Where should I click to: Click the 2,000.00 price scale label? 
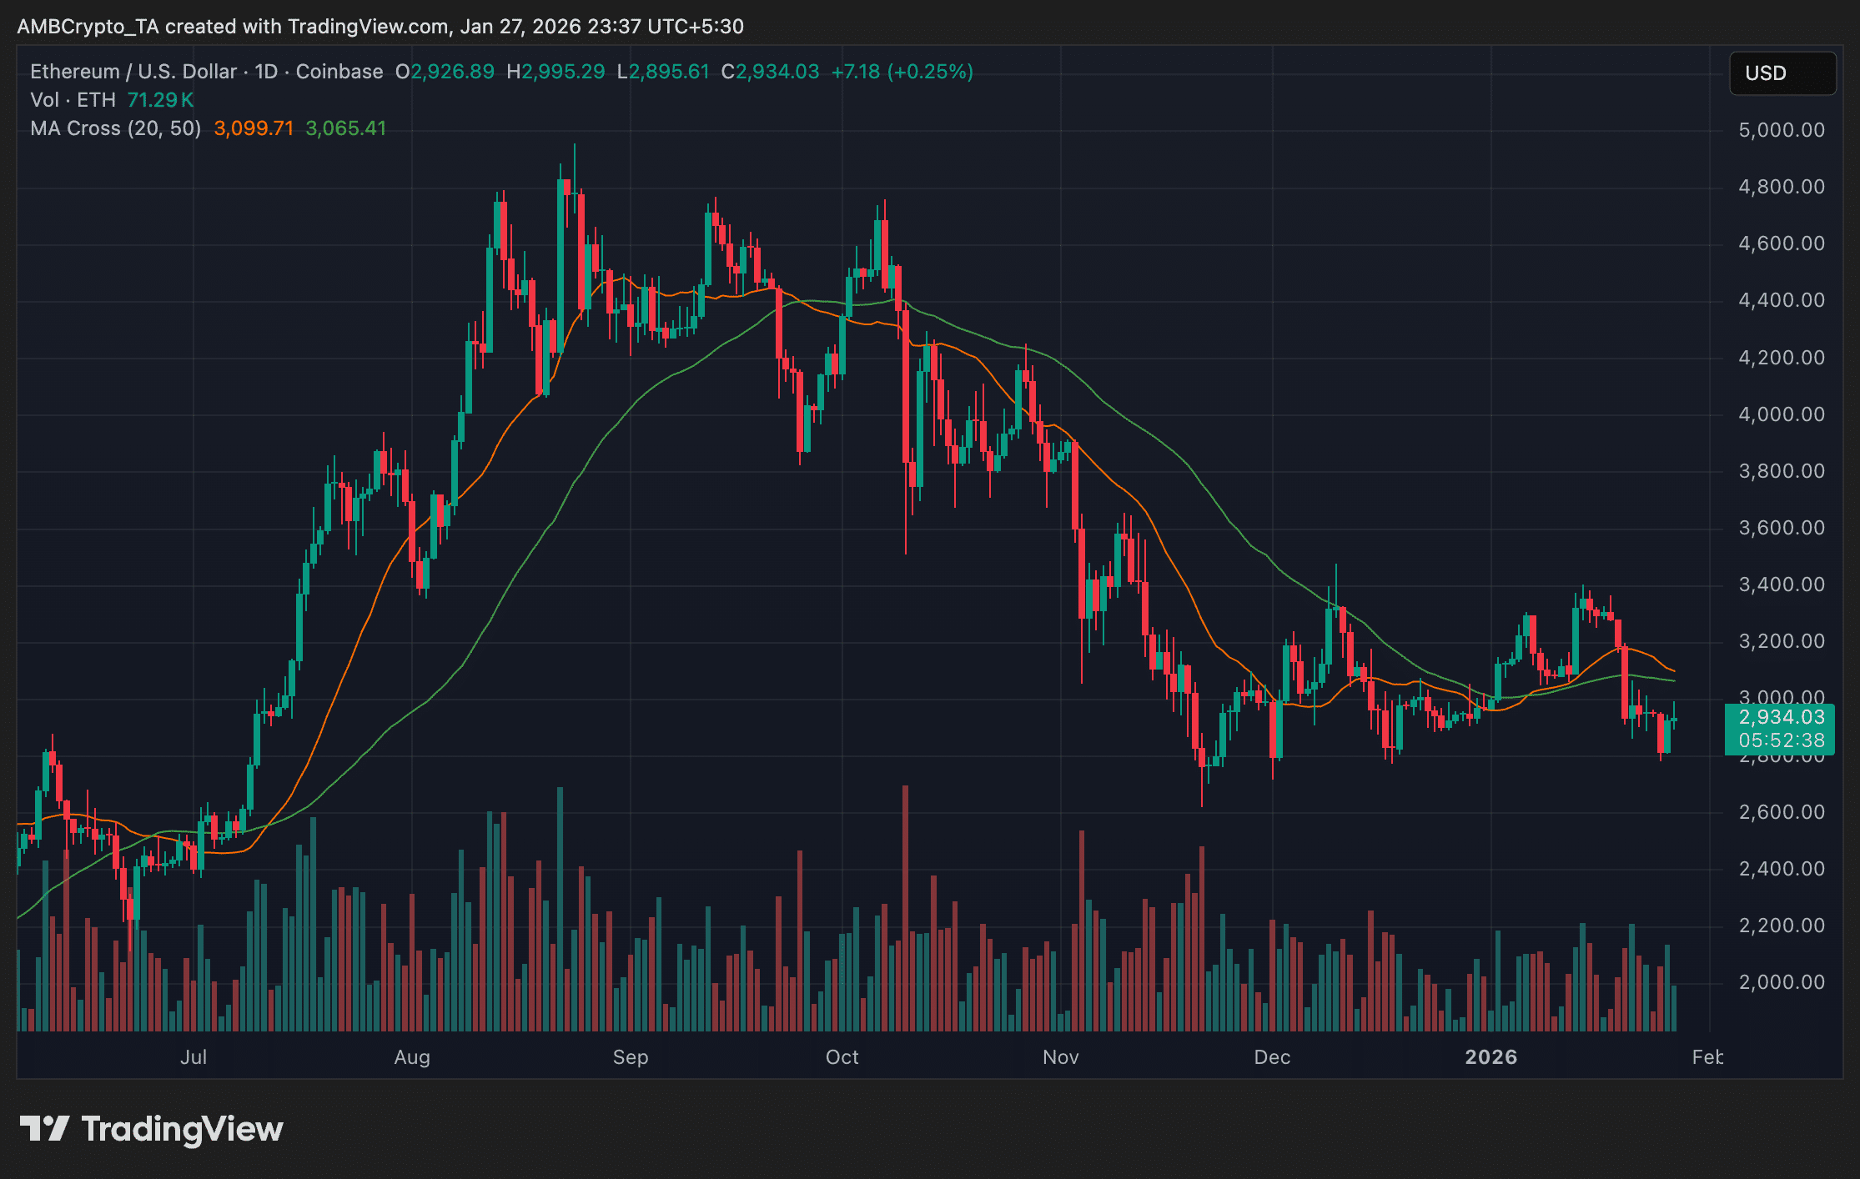(x=1781, y=982)
